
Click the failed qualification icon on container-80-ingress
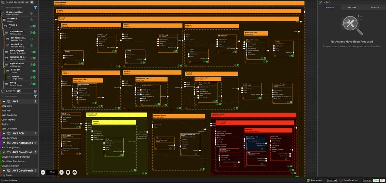(x=31, y=58)
